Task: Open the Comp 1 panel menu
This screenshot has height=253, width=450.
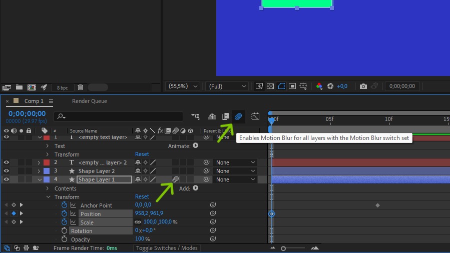Action: pos(51,101)
